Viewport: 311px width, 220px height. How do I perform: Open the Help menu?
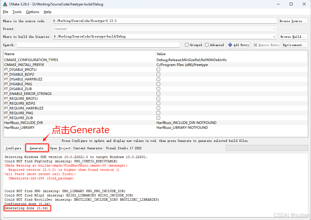click(47, 12)
